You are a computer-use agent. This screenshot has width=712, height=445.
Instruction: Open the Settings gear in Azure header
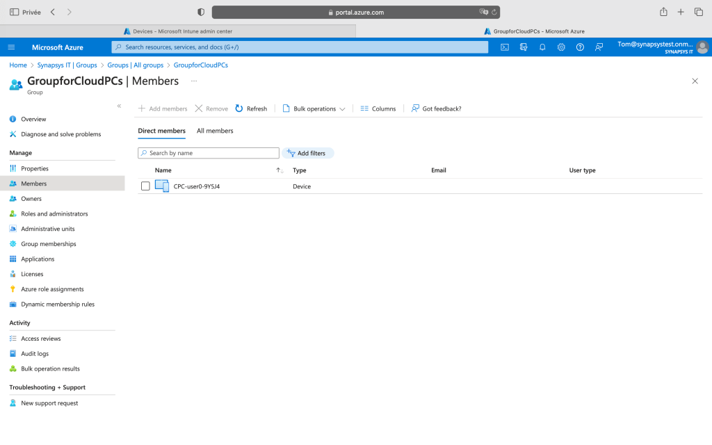click(x=561, y=47)
